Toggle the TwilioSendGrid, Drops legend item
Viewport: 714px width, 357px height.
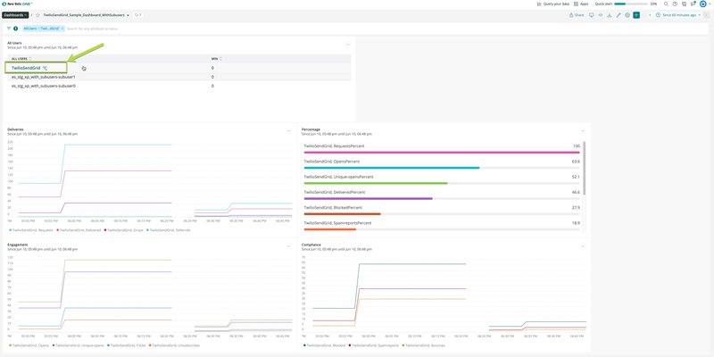coord(123,230)
